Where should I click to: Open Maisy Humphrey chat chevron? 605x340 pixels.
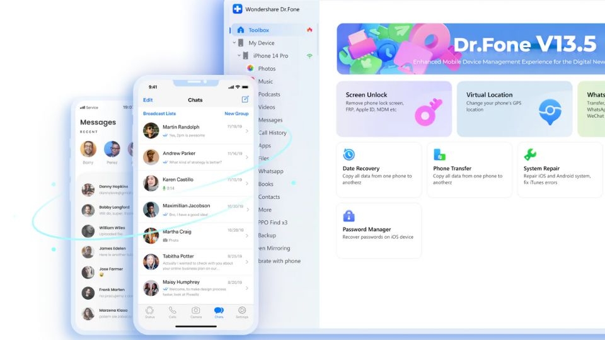[247, 288]
